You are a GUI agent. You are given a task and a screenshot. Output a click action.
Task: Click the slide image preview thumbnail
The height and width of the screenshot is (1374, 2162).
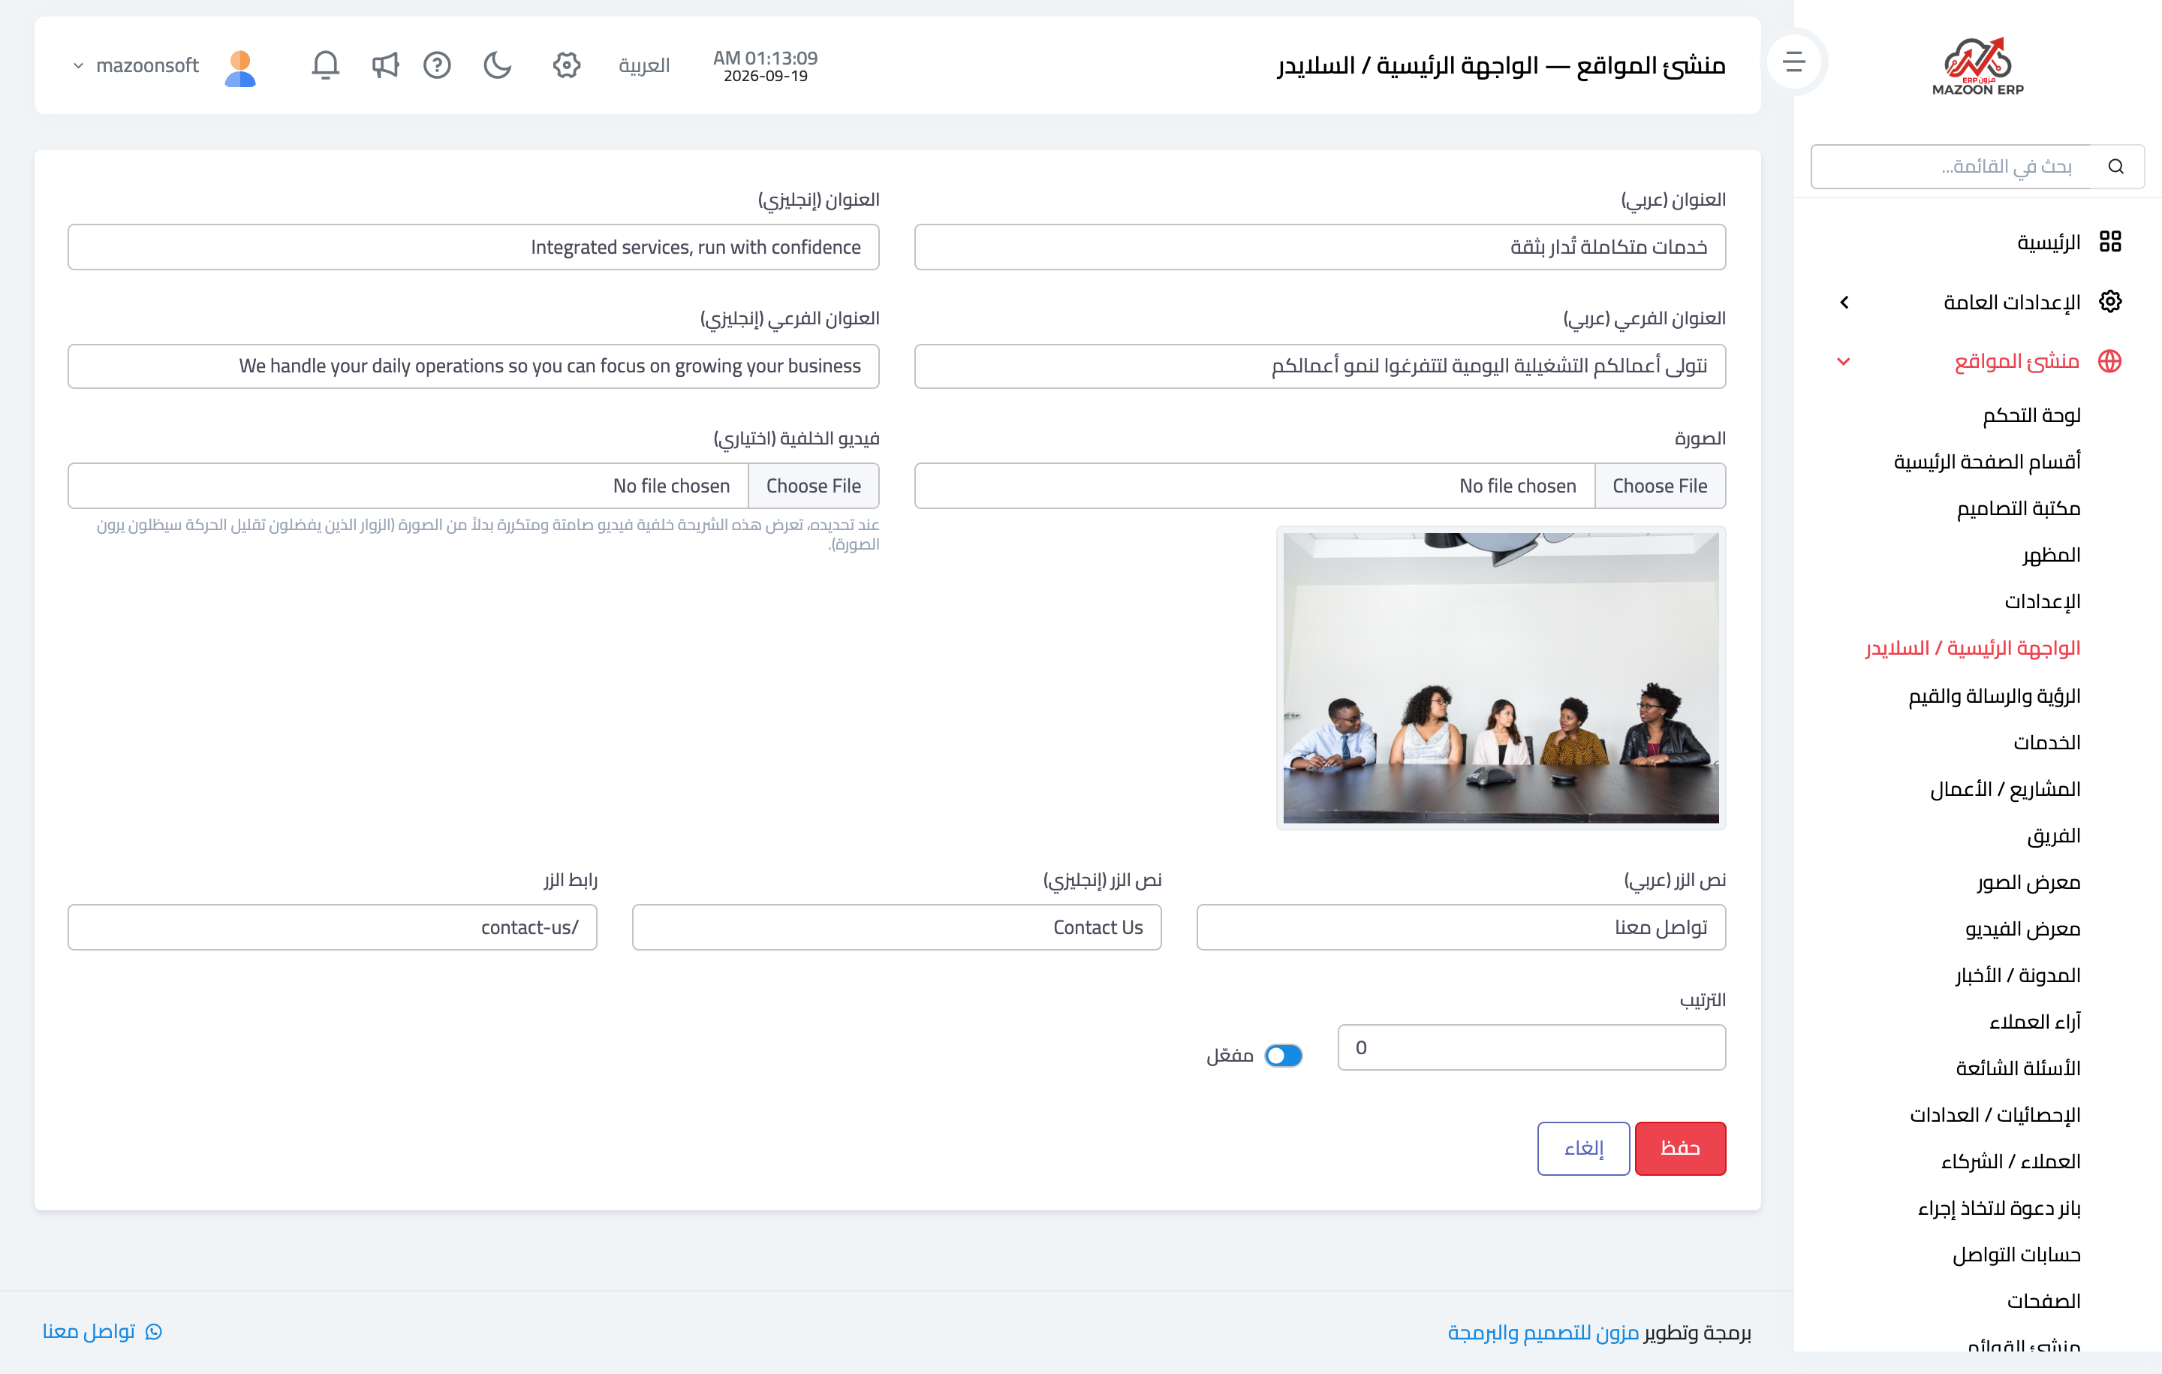coord(1501,678)
